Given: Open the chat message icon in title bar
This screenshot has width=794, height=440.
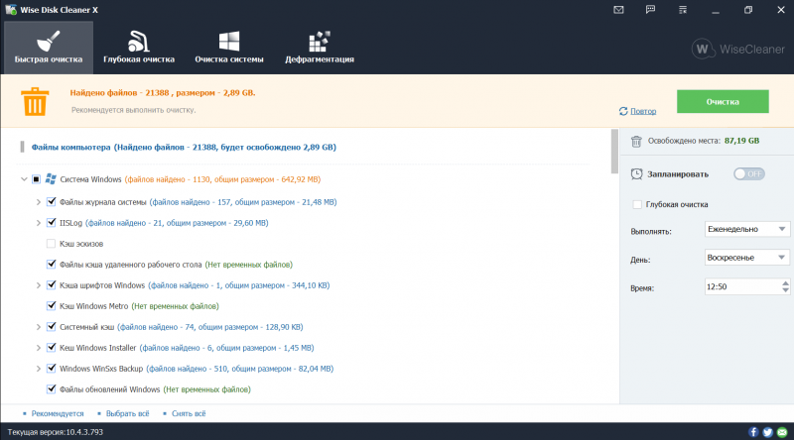Looking at the screenshot, I should coord(650,10).
